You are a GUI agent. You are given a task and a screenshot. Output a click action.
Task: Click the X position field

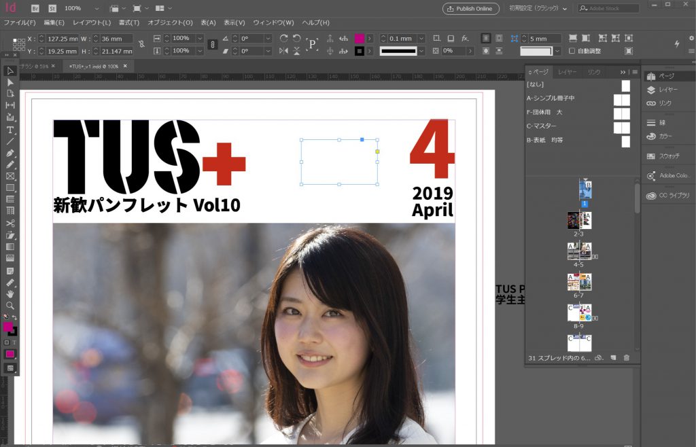click(x=63, y=39)
